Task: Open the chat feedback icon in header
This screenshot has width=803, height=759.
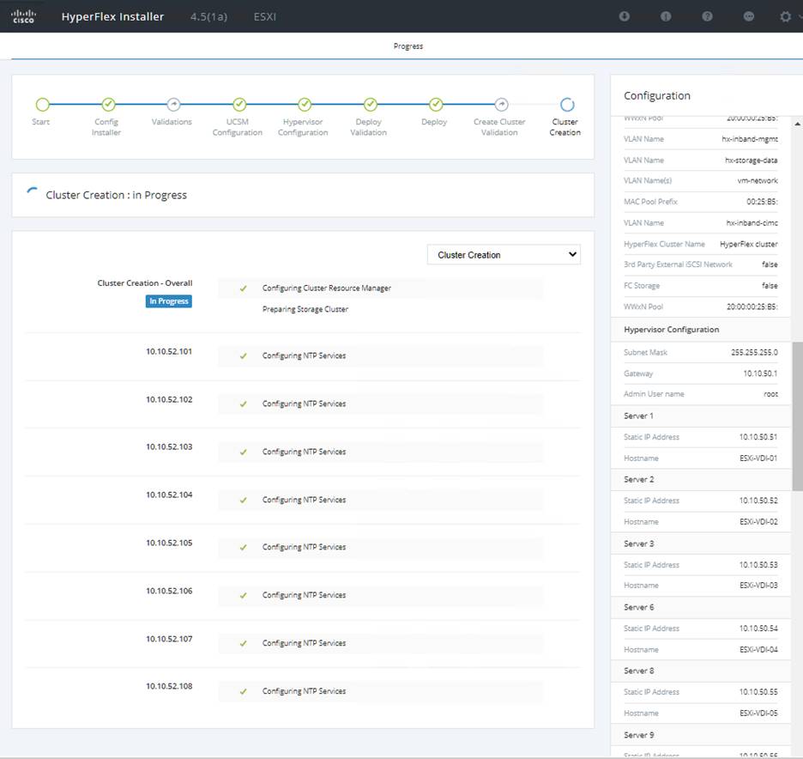Action: pos(748,16)
